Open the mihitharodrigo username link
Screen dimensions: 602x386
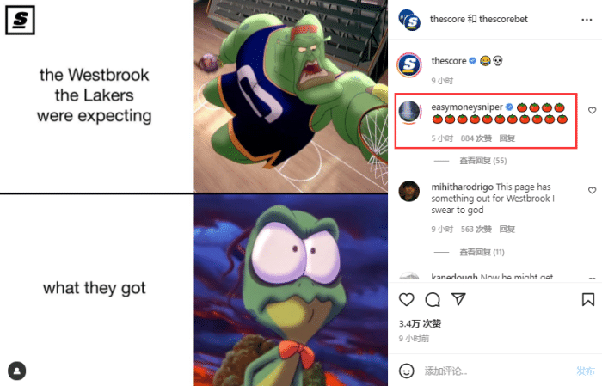point(463,187)
